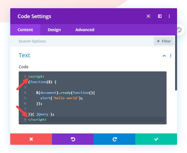This screenshot has width=187, height=153.
Task: Collapse the Text section chevron
Action: [x=164, y=56]
